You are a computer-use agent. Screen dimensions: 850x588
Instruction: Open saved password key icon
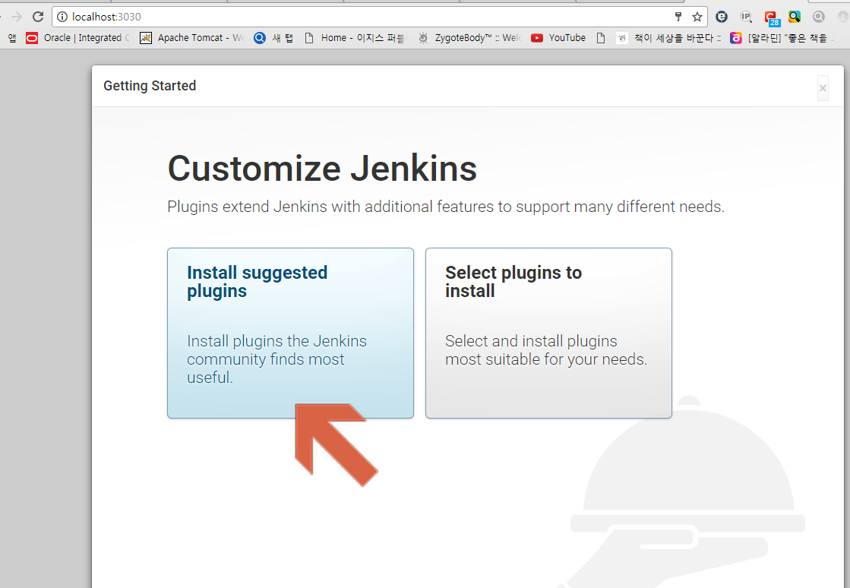(x=678, y=17)
